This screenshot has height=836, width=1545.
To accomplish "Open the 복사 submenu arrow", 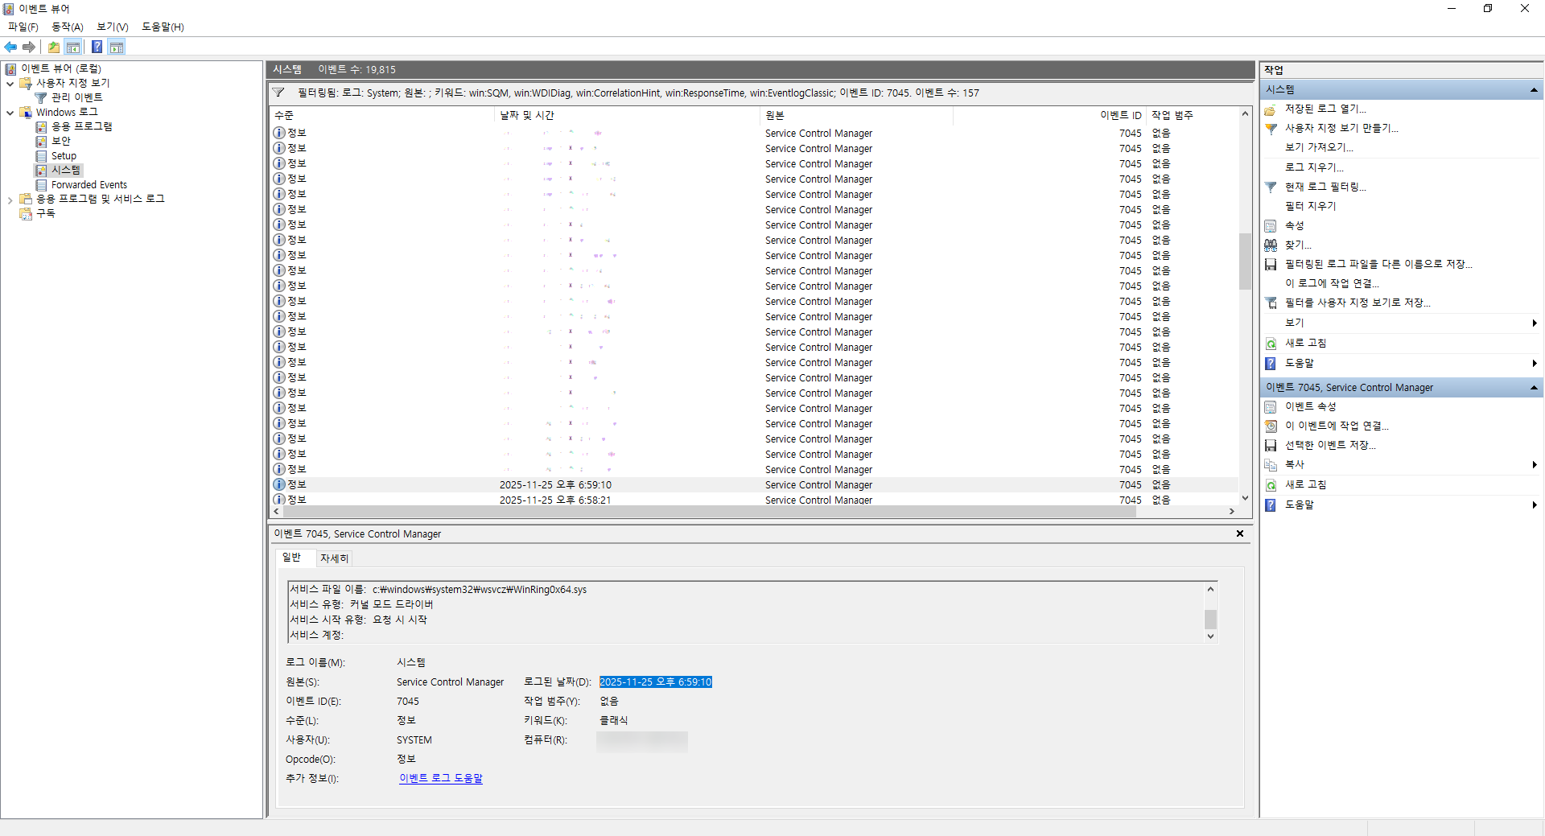I will pos(1535,465).
